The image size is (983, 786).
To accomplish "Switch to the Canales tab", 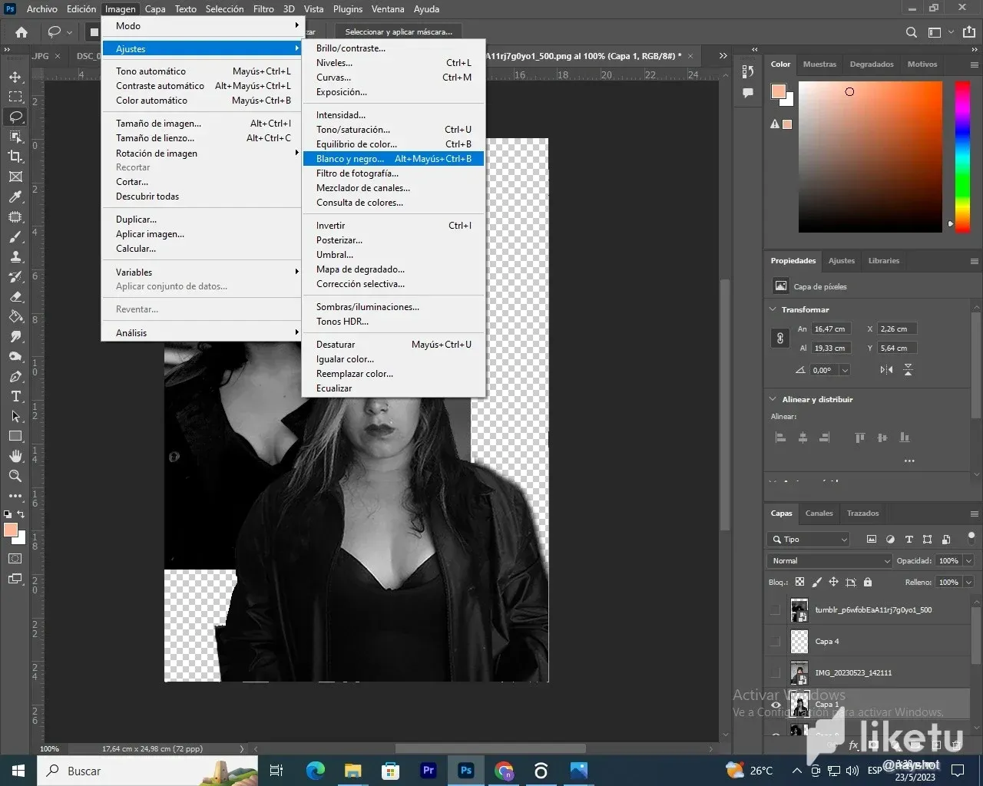I will tap(819, 514).
